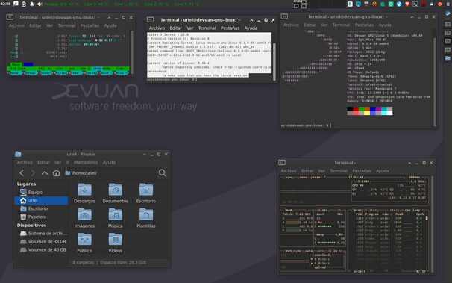Click the notification bell in the top panel
Image resolution: width=452 pixels, height=283 pixels.
32,4
